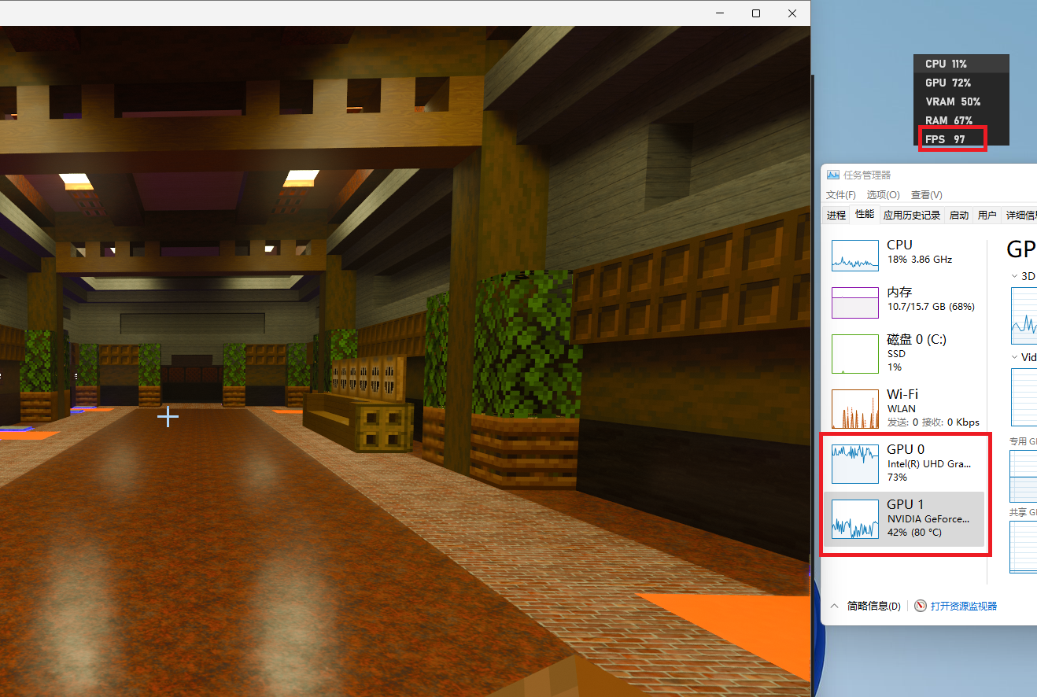
Task: Close the game window
Action: click(792, 13)
